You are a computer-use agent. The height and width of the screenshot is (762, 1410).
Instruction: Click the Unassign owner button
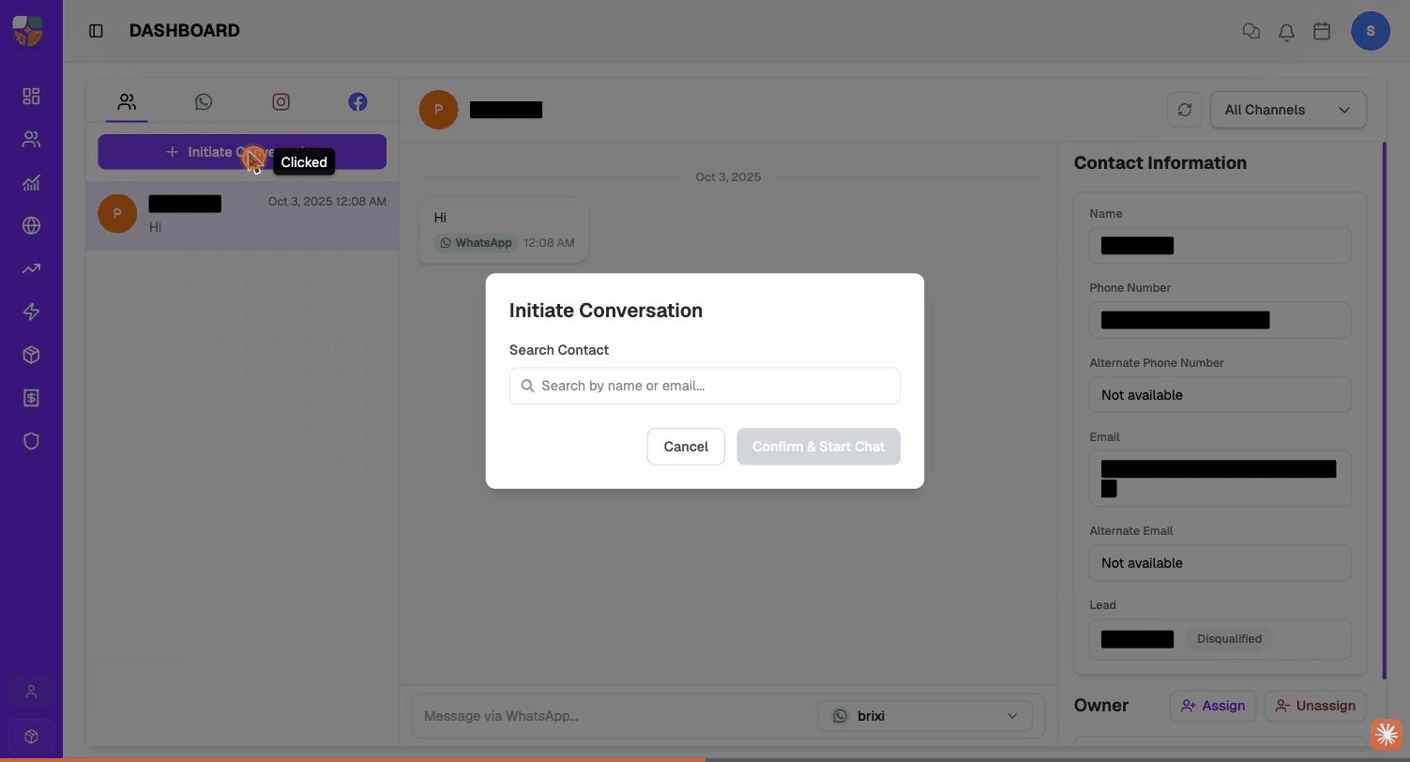click(x=1315, y=706)
